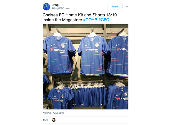
Task: Click Craig's blue shirt profile avatar
Action: tap(46, 7)
